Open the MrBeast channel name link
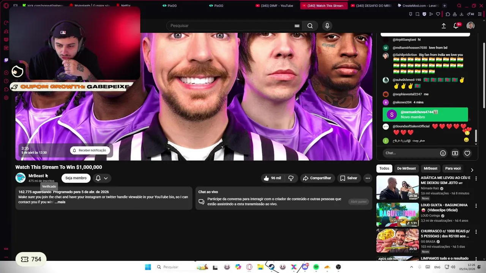 (x=36, y=176)
